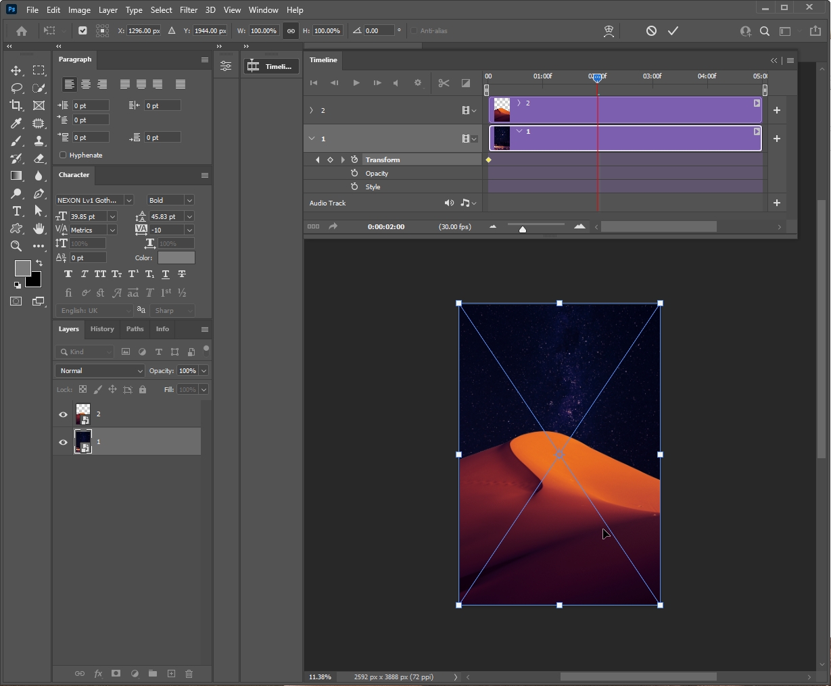Expand track 2 in timeline
Viewport: 831px width, 686px height.
(x=312, y=110)
